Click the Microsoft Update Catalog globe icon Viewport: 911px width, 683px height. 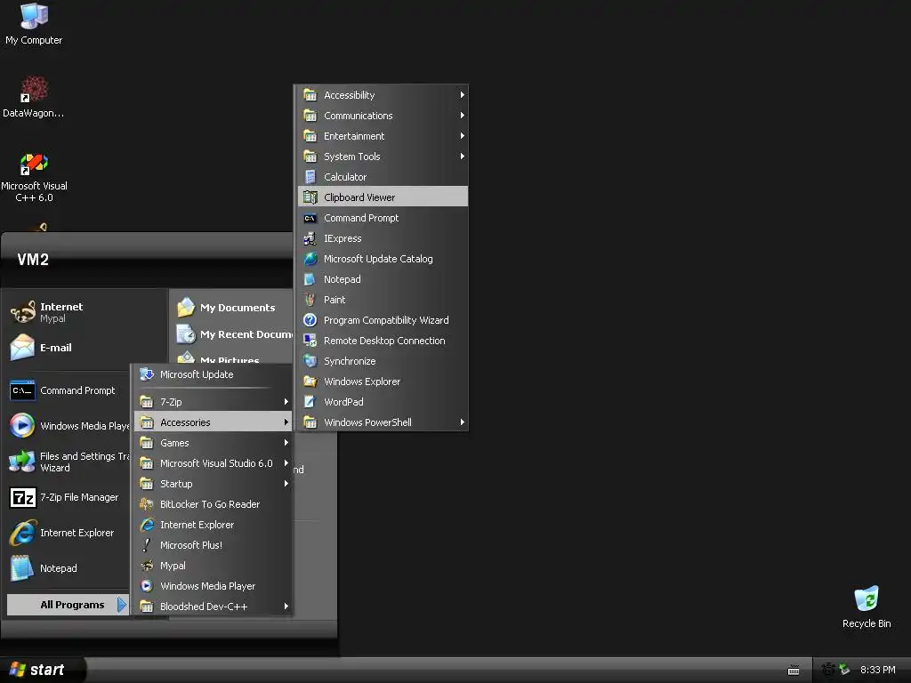point(310,259)
